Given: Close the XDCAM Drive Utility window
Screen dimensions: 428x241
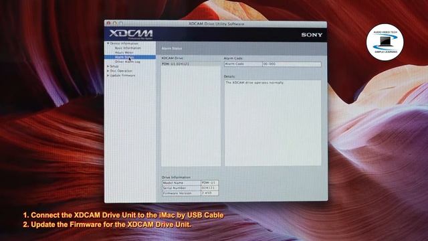Looking at the screenshot, I should click(x=108, y=23).
